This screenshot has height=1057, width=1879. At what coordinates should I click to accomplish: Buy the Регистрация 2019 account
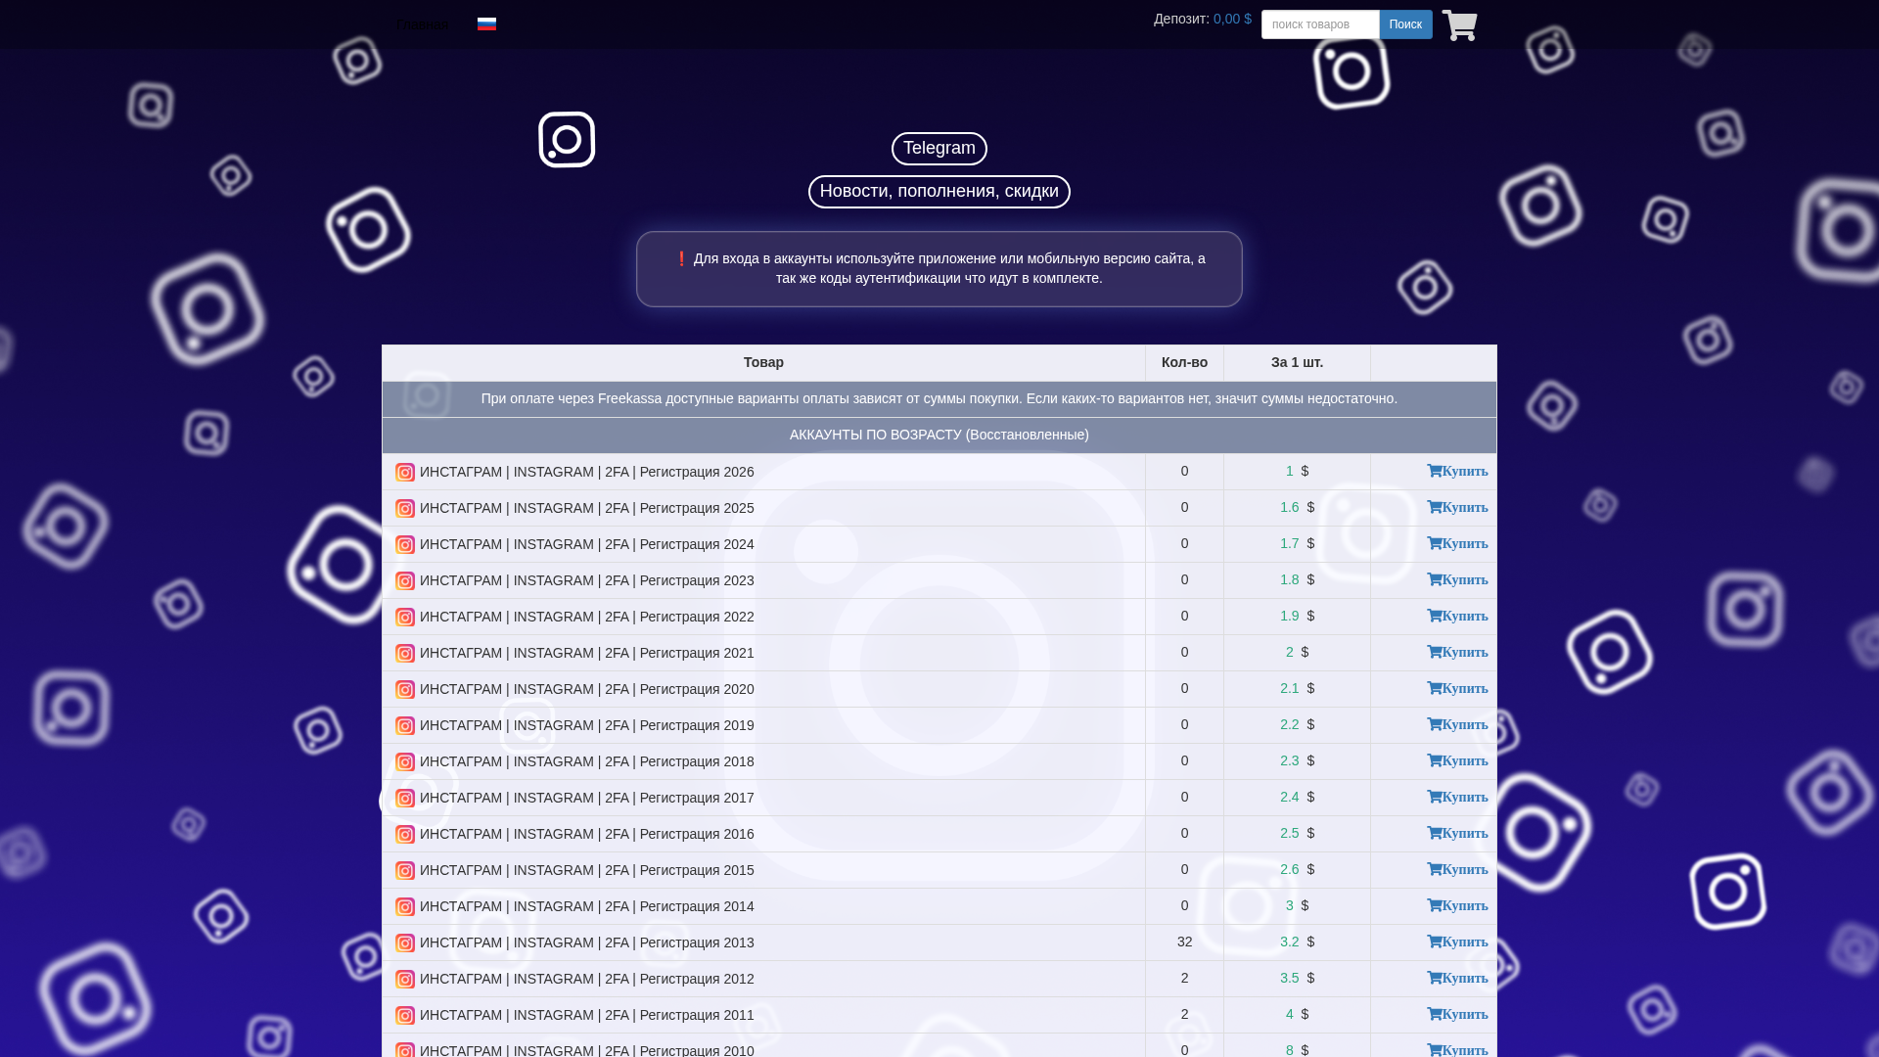(x=1457, y=725)
